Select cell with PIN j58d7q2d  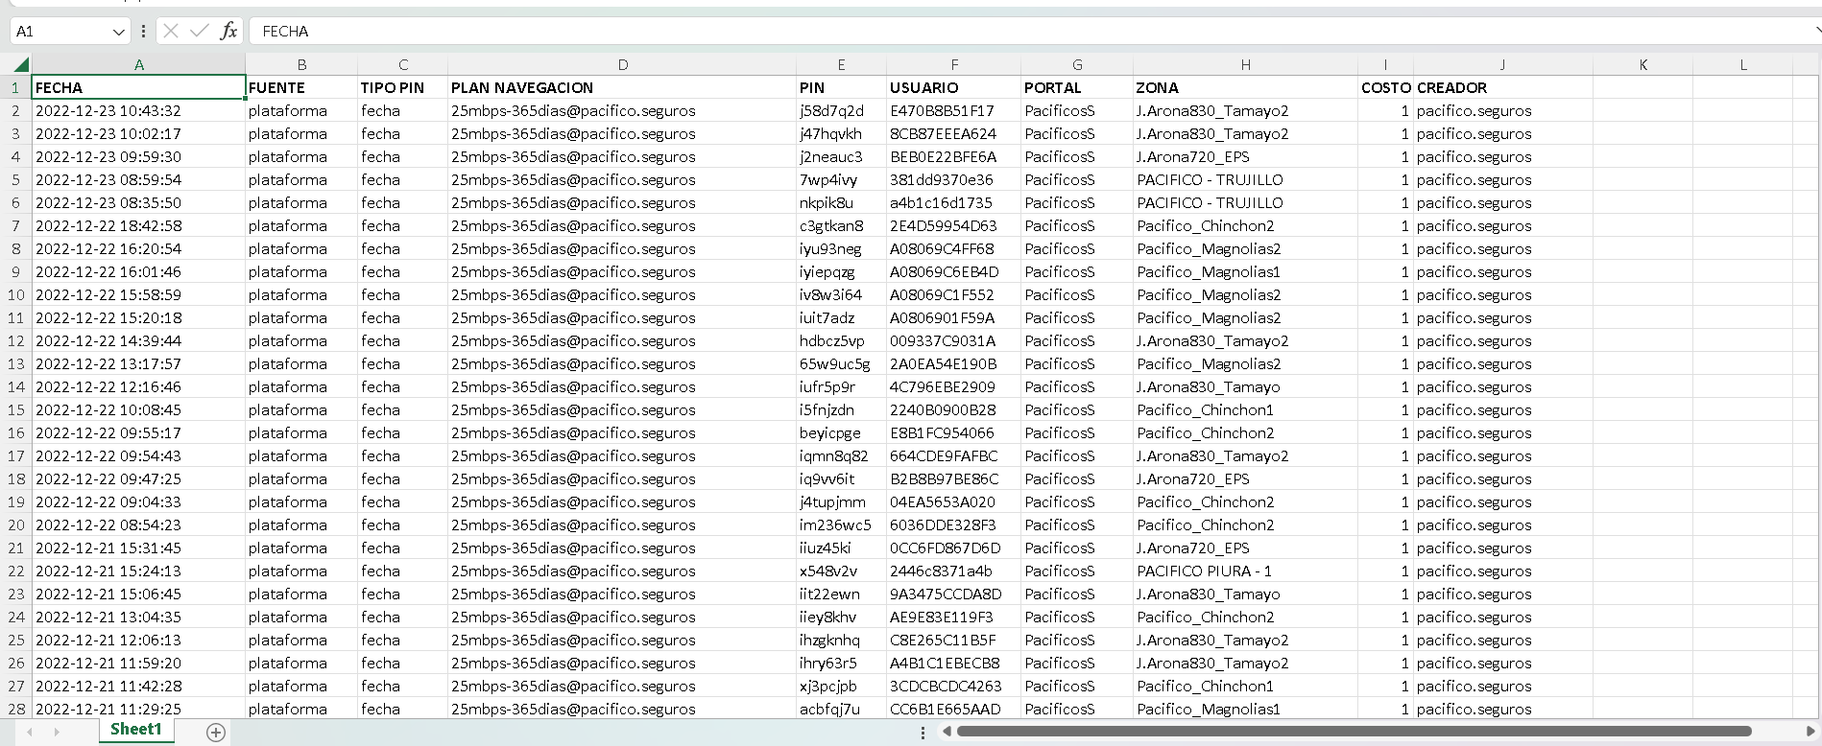coord(841,110)
